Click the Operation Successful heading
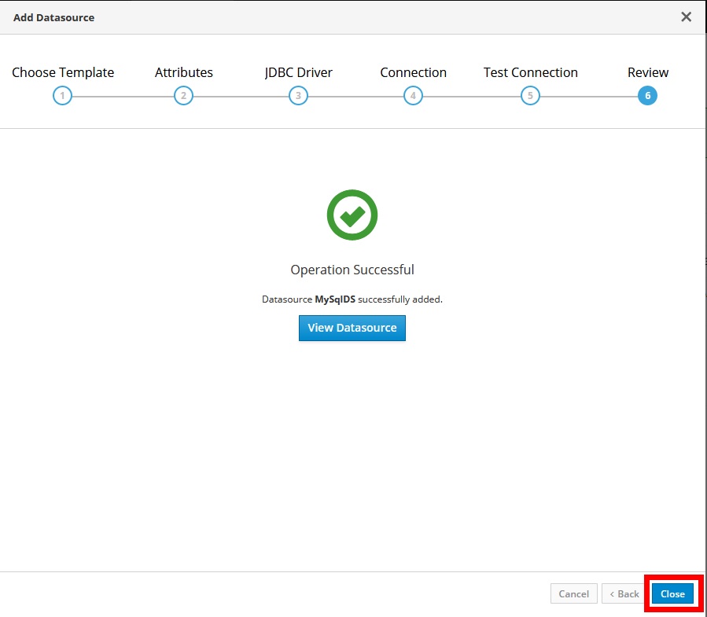The width and height of the screenshot is (707, 617). tap(352, 270)
